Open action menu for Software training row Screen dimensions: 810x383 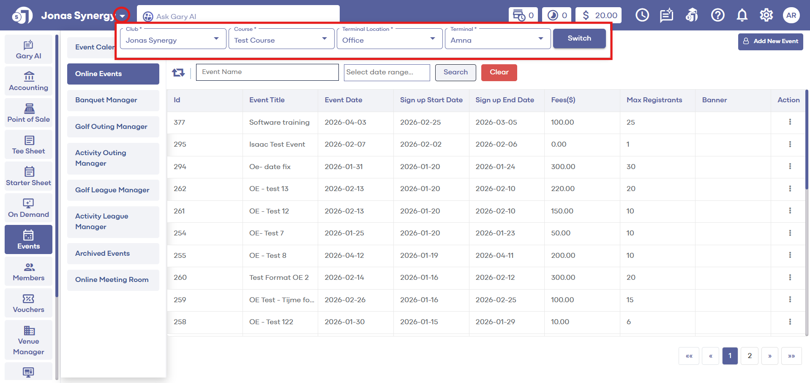(790, 122)
